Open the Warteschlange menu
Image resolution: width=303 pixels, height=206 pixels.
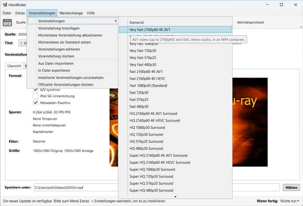coord(71,13)
